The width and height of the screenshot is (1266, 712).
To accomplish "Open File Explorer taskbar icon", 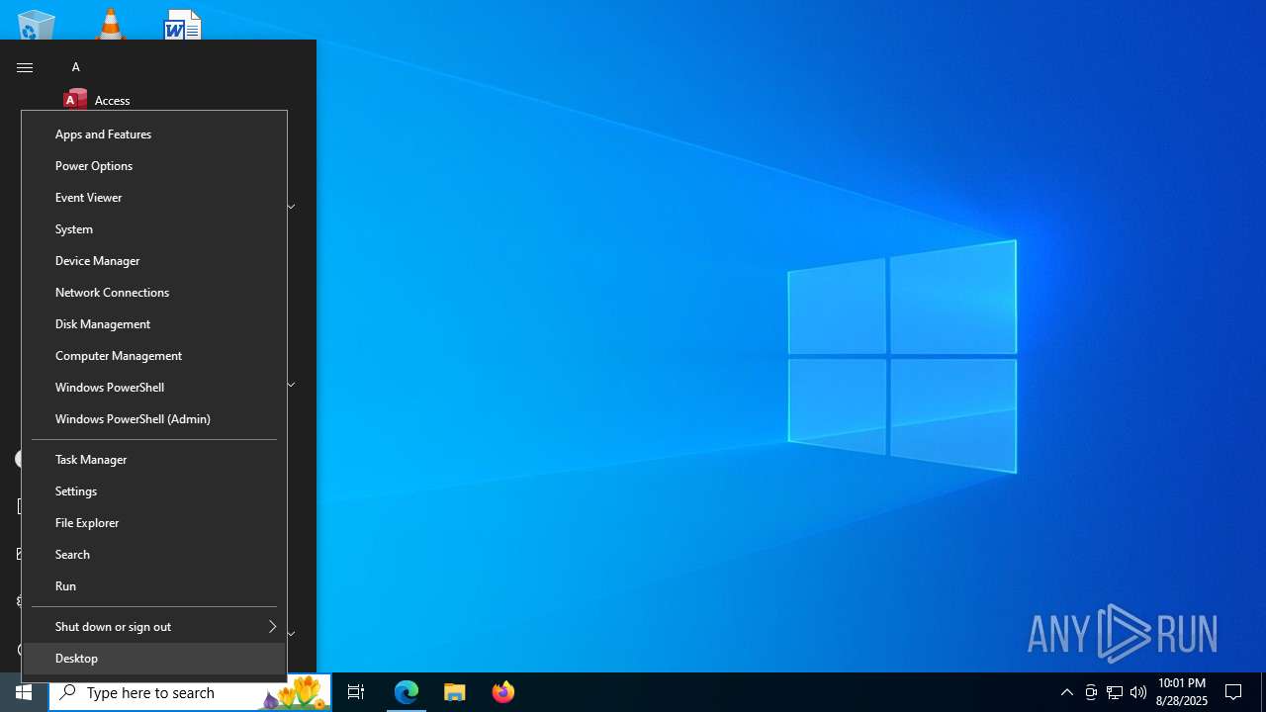I will click(455, 692).
